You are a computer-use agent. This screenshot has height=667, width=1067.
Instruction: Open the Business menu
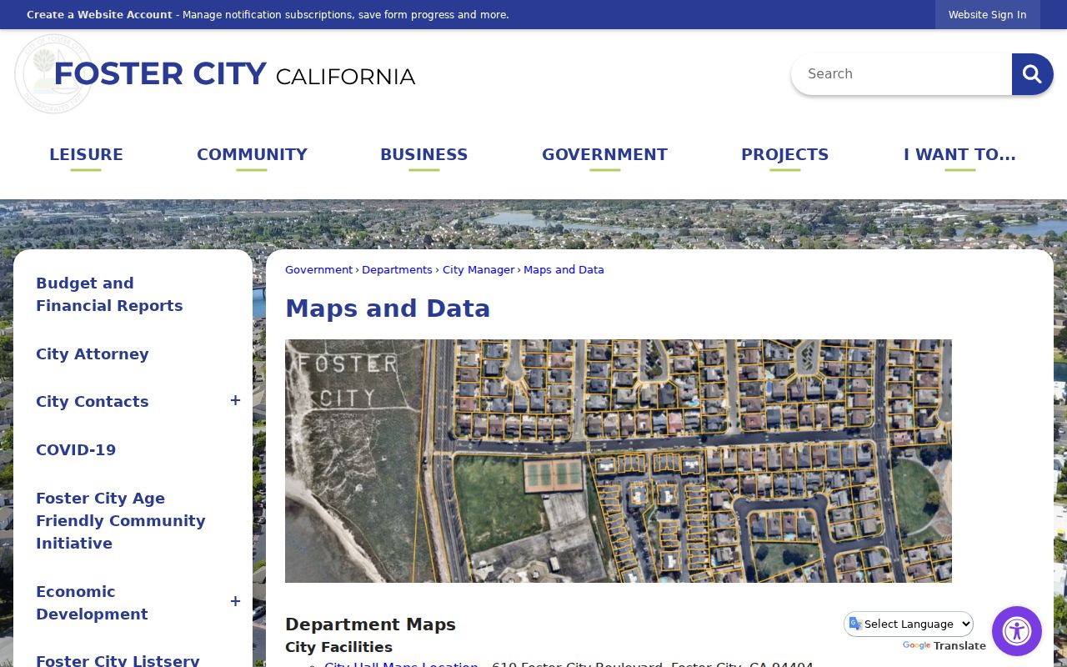click(x=423, y=155)
